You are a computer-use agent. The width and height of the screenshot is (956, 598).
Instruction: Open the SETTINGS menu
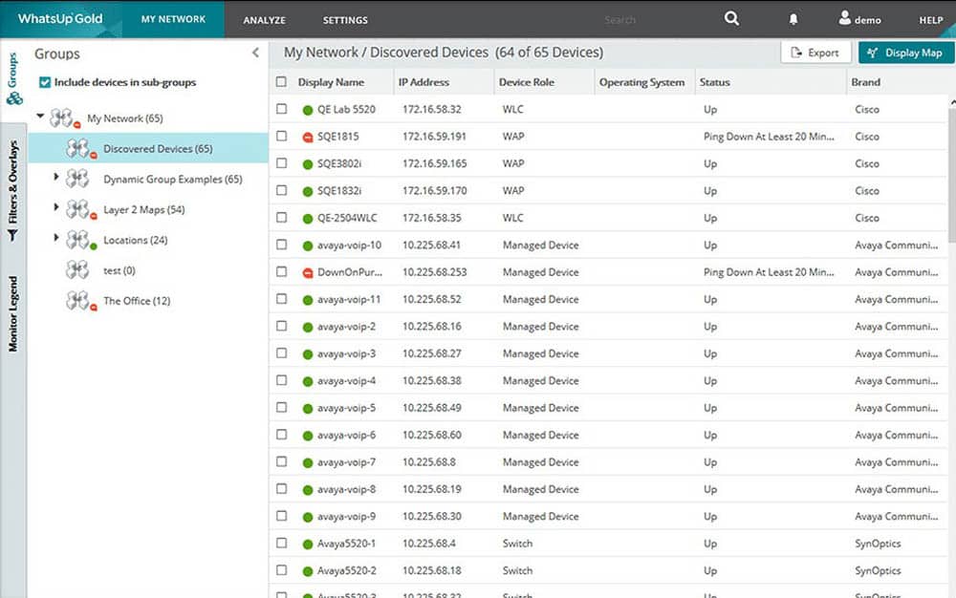[x=345, y=20]
